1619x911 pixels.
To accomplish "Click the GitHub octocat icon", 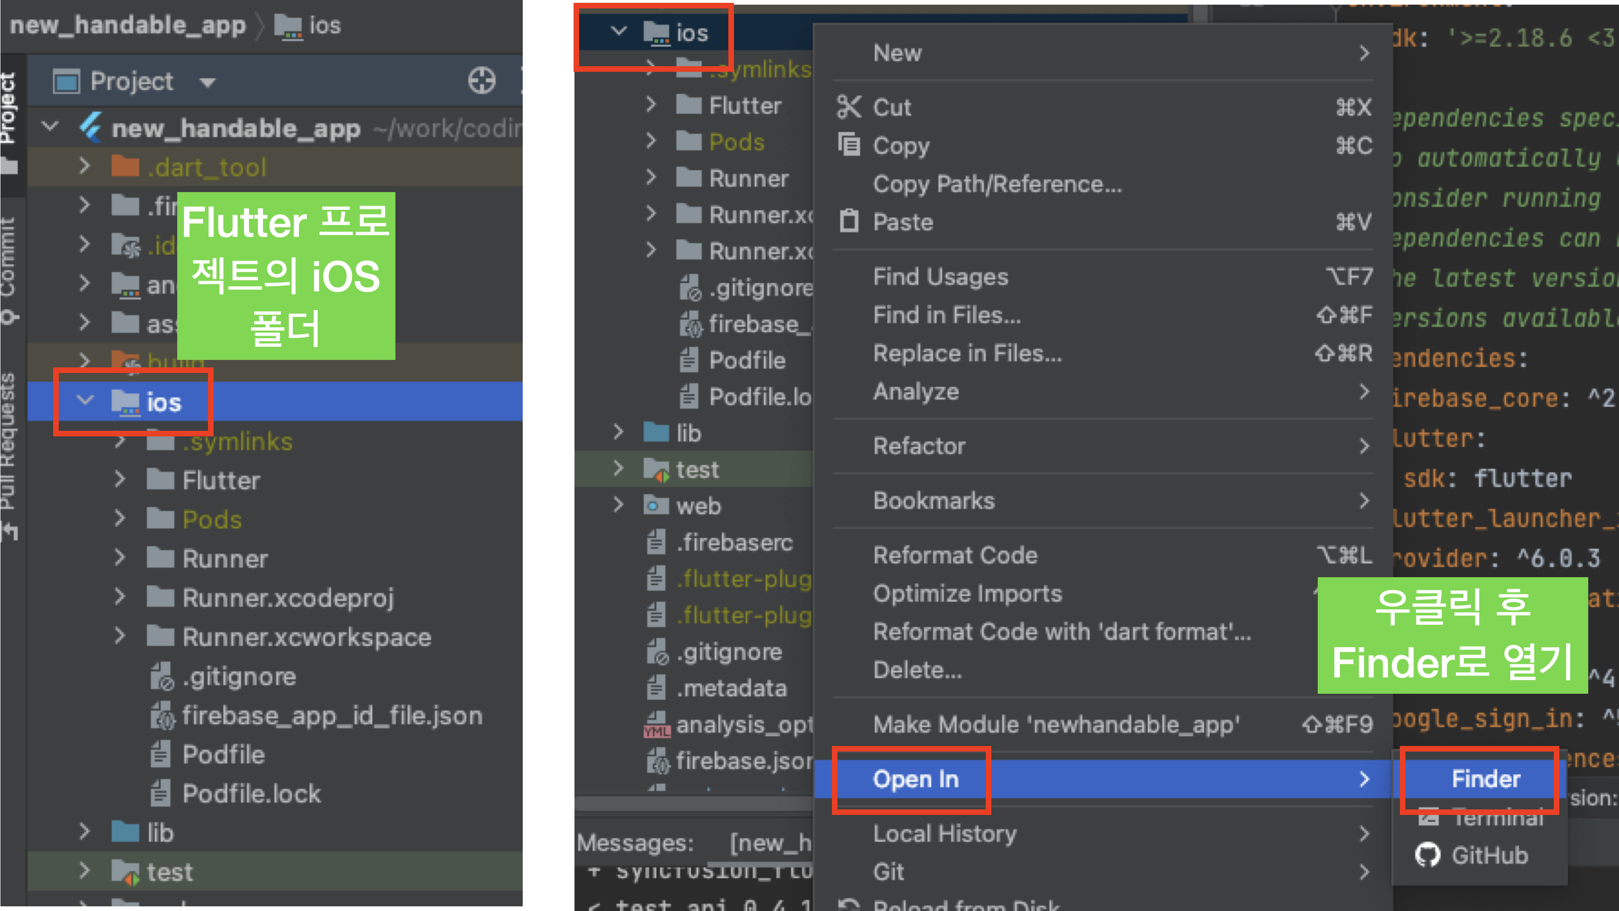I will pos(1427,855).
